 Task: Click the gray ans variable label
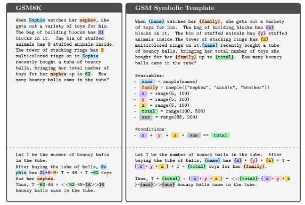point(146,117)
